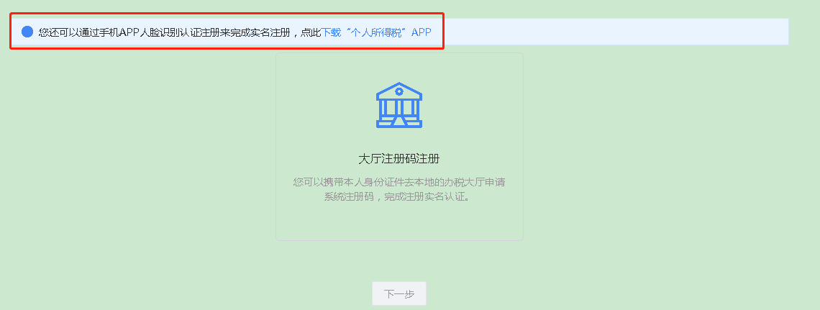Image resolution: width=820 pixels, height=310 pixels.
Task: Select the 大厅注册码注册 card title
Action: (x=399, y=158)
